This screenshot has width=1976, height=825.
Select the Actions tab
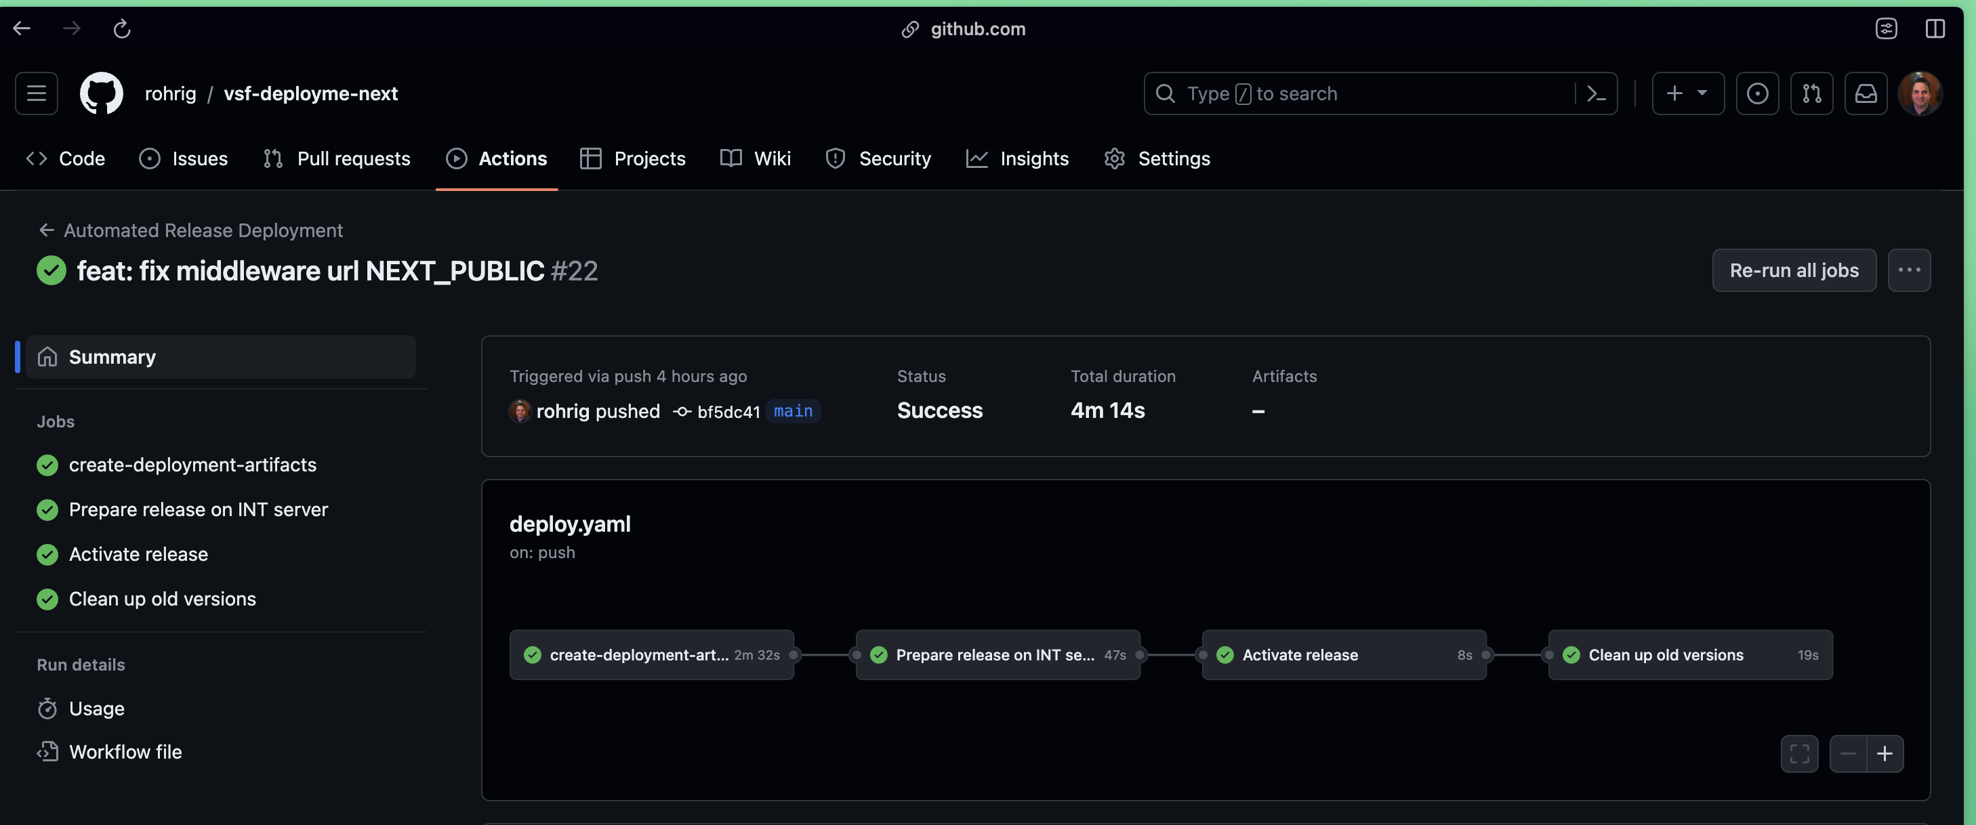(x=496, y=158)
